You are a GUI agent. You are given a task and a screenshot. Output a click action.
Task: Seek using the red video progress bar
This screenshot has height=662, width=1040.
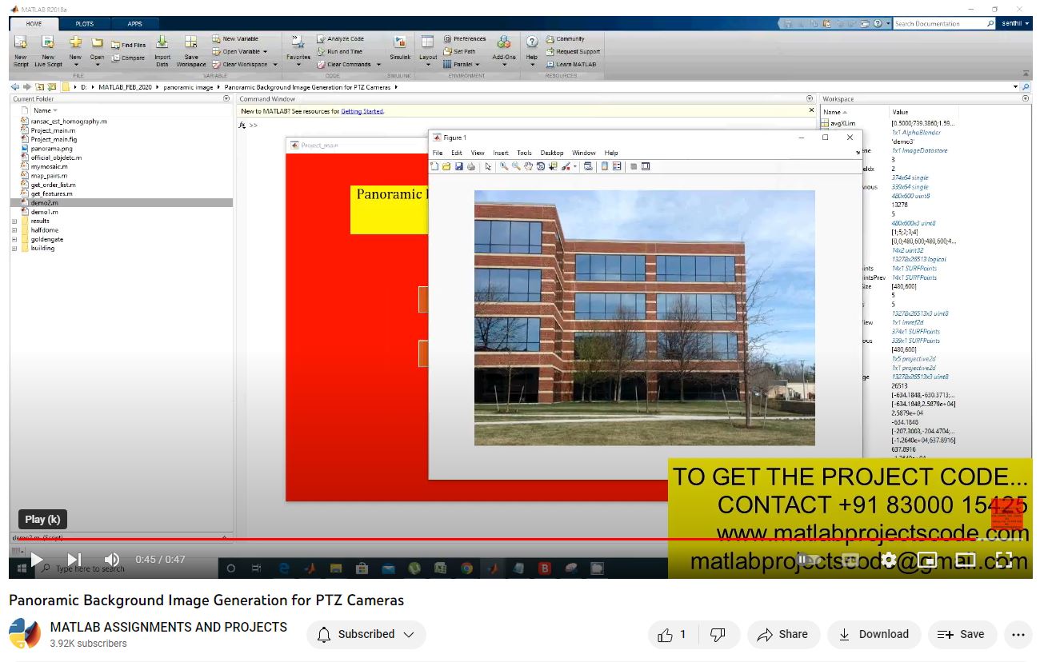(x=520, y=539)
